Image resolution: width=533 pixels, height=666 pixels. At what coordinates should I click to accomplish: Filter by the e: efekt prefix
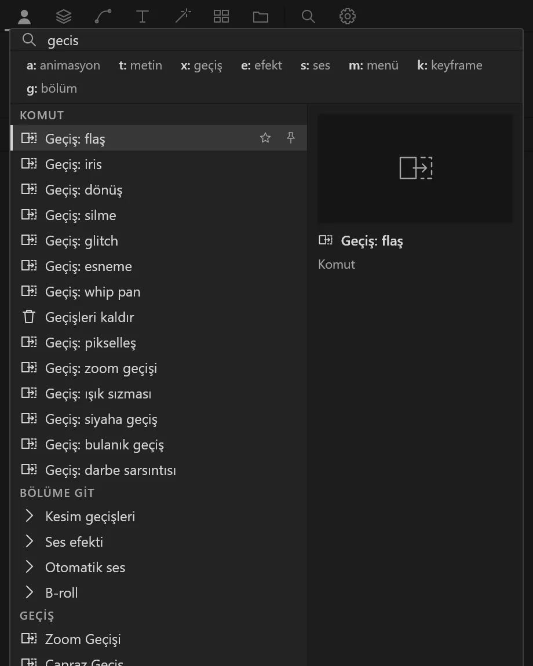click(261, 65)
